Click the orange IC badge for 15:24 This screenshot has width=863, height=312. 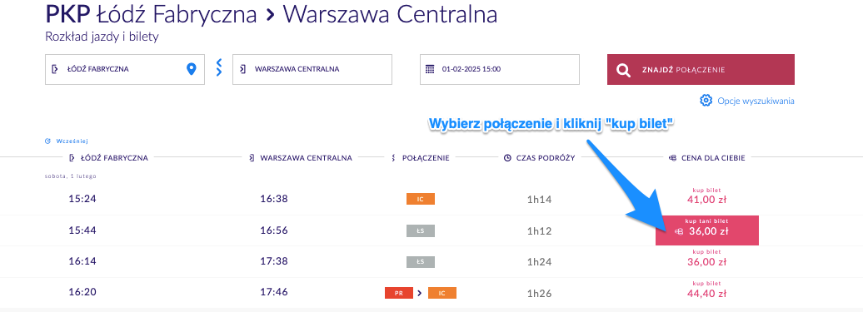[421, 199]
